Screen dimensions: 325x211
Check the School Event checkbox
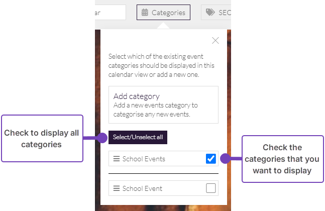coord(211,188)
